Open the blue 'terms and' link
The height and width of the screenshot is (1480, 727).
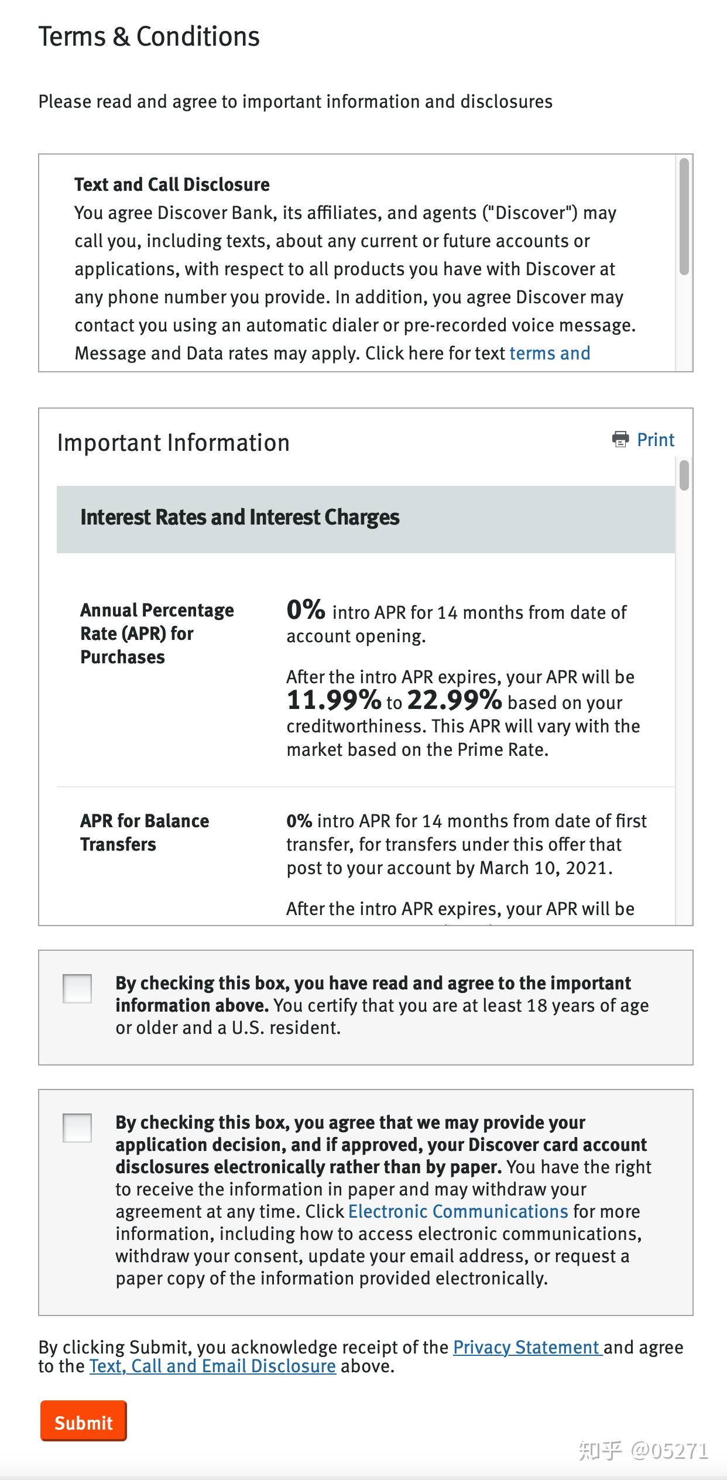click(x=550, y=354)
